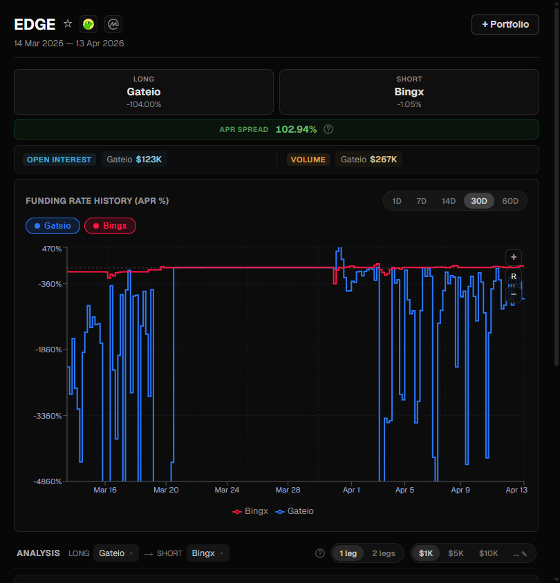Zoom out the chart with minus button

click(514, 294)
